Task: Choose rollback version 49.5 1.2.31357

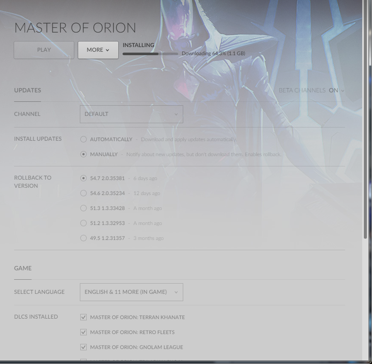Action: click(83, 238)
